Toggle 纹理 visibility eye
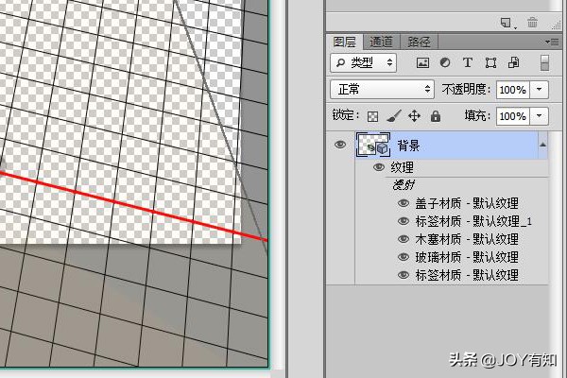Screen dimensions: 567x378 tap(379, 167)
